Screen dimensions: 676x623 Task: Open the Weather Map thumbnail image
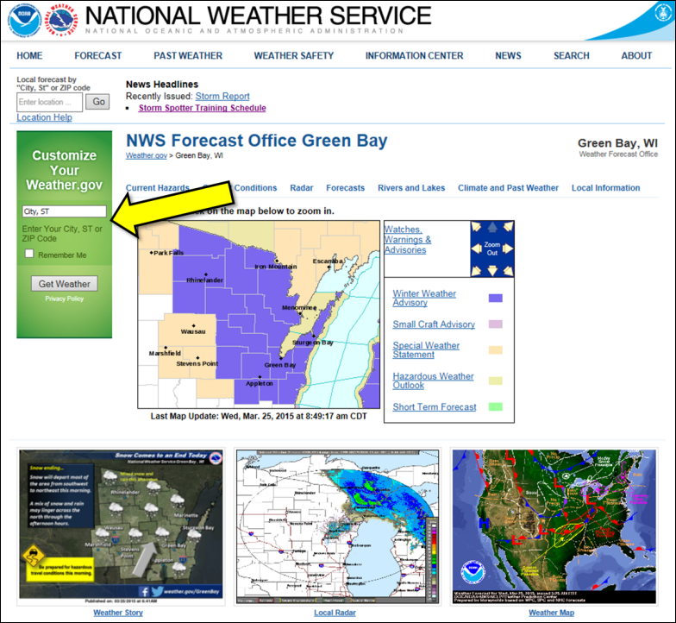pos(554,526)
